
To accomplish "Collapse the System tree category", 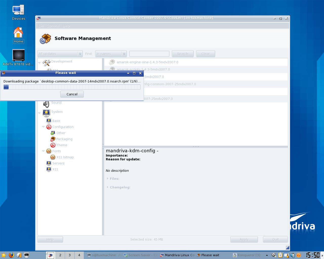I will tap(39, 113).
